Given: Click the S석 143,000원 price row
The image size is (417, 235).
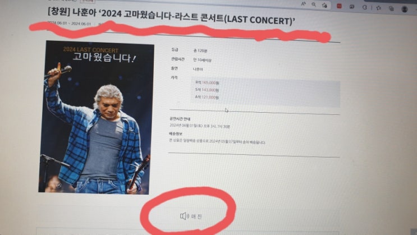Looking at the screenshot, I should pyautogui.click(x=207, y=90).
